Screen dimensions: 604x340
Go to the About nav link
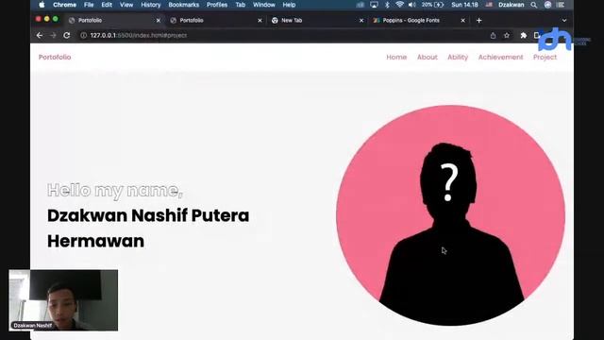coord(428,57)
